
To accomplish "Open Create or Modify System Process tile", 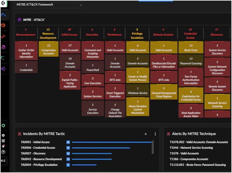I will (138, 76).
